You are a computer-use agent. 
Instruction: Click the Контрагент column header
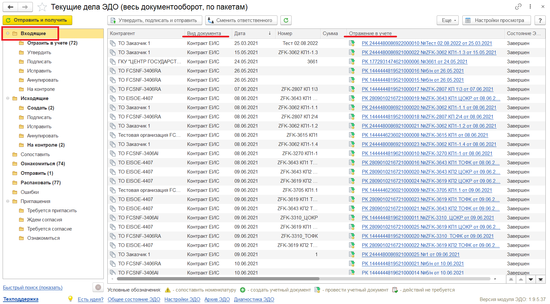point(146,33)
